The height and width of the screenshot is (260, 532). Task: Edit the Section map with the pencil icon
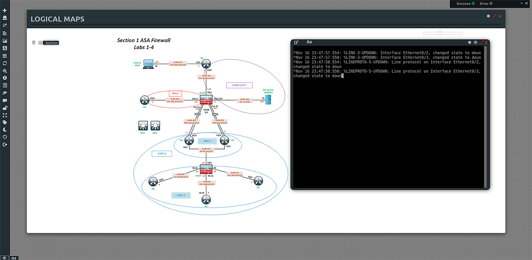tap(40, 42)
